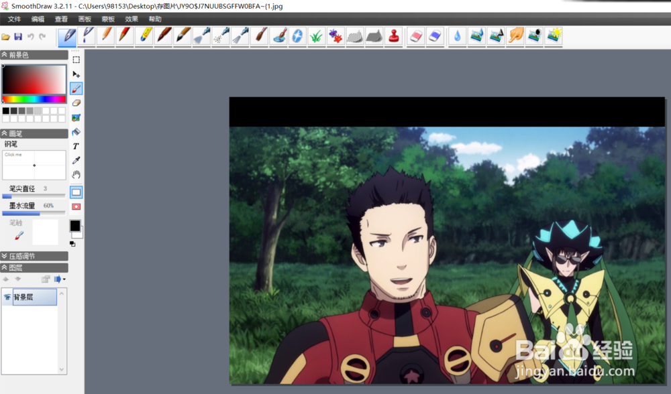This screenshot has width=671, height=394.
Task: Open the layer options blue arrow dropdown
Action: pyautogui.click(x=60, y=279)
